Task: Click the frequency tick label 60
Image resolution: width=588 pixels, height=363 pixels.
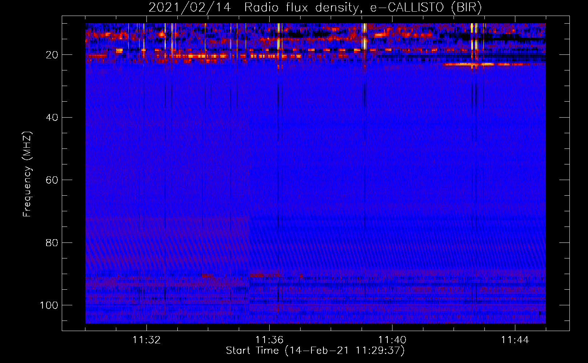Action: [x=52, y=180]
